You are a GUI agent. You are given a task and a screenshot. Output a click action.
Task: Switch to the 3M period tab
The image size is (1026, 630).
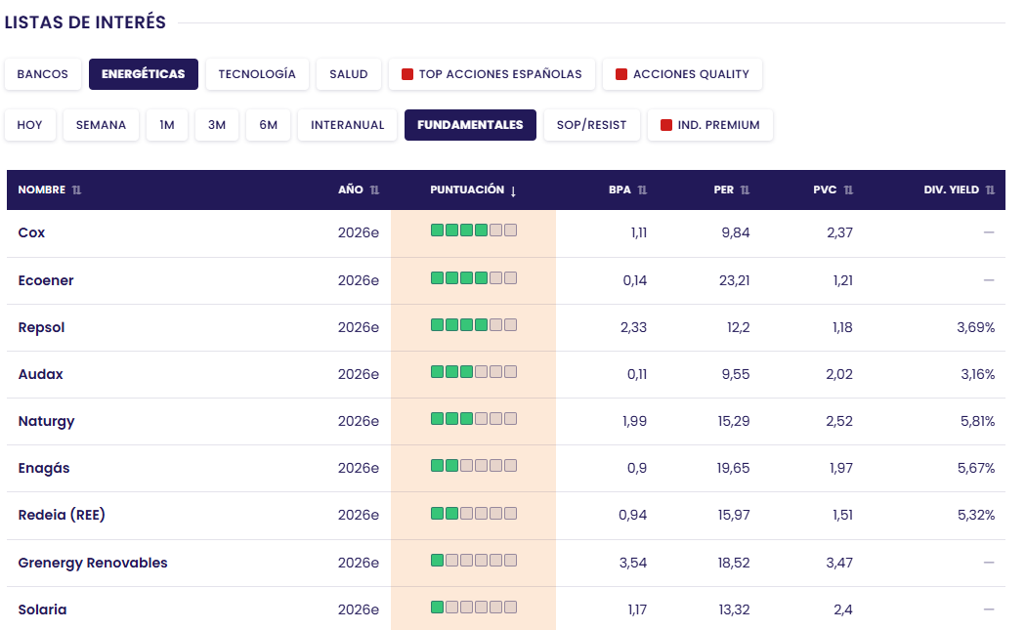click(217, 125)
